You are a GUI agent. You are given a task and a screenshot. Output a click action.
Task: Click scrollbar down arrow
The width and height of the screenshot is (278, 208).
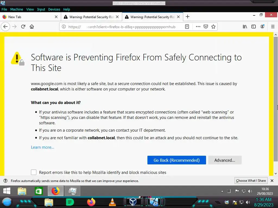pos(276,174)
